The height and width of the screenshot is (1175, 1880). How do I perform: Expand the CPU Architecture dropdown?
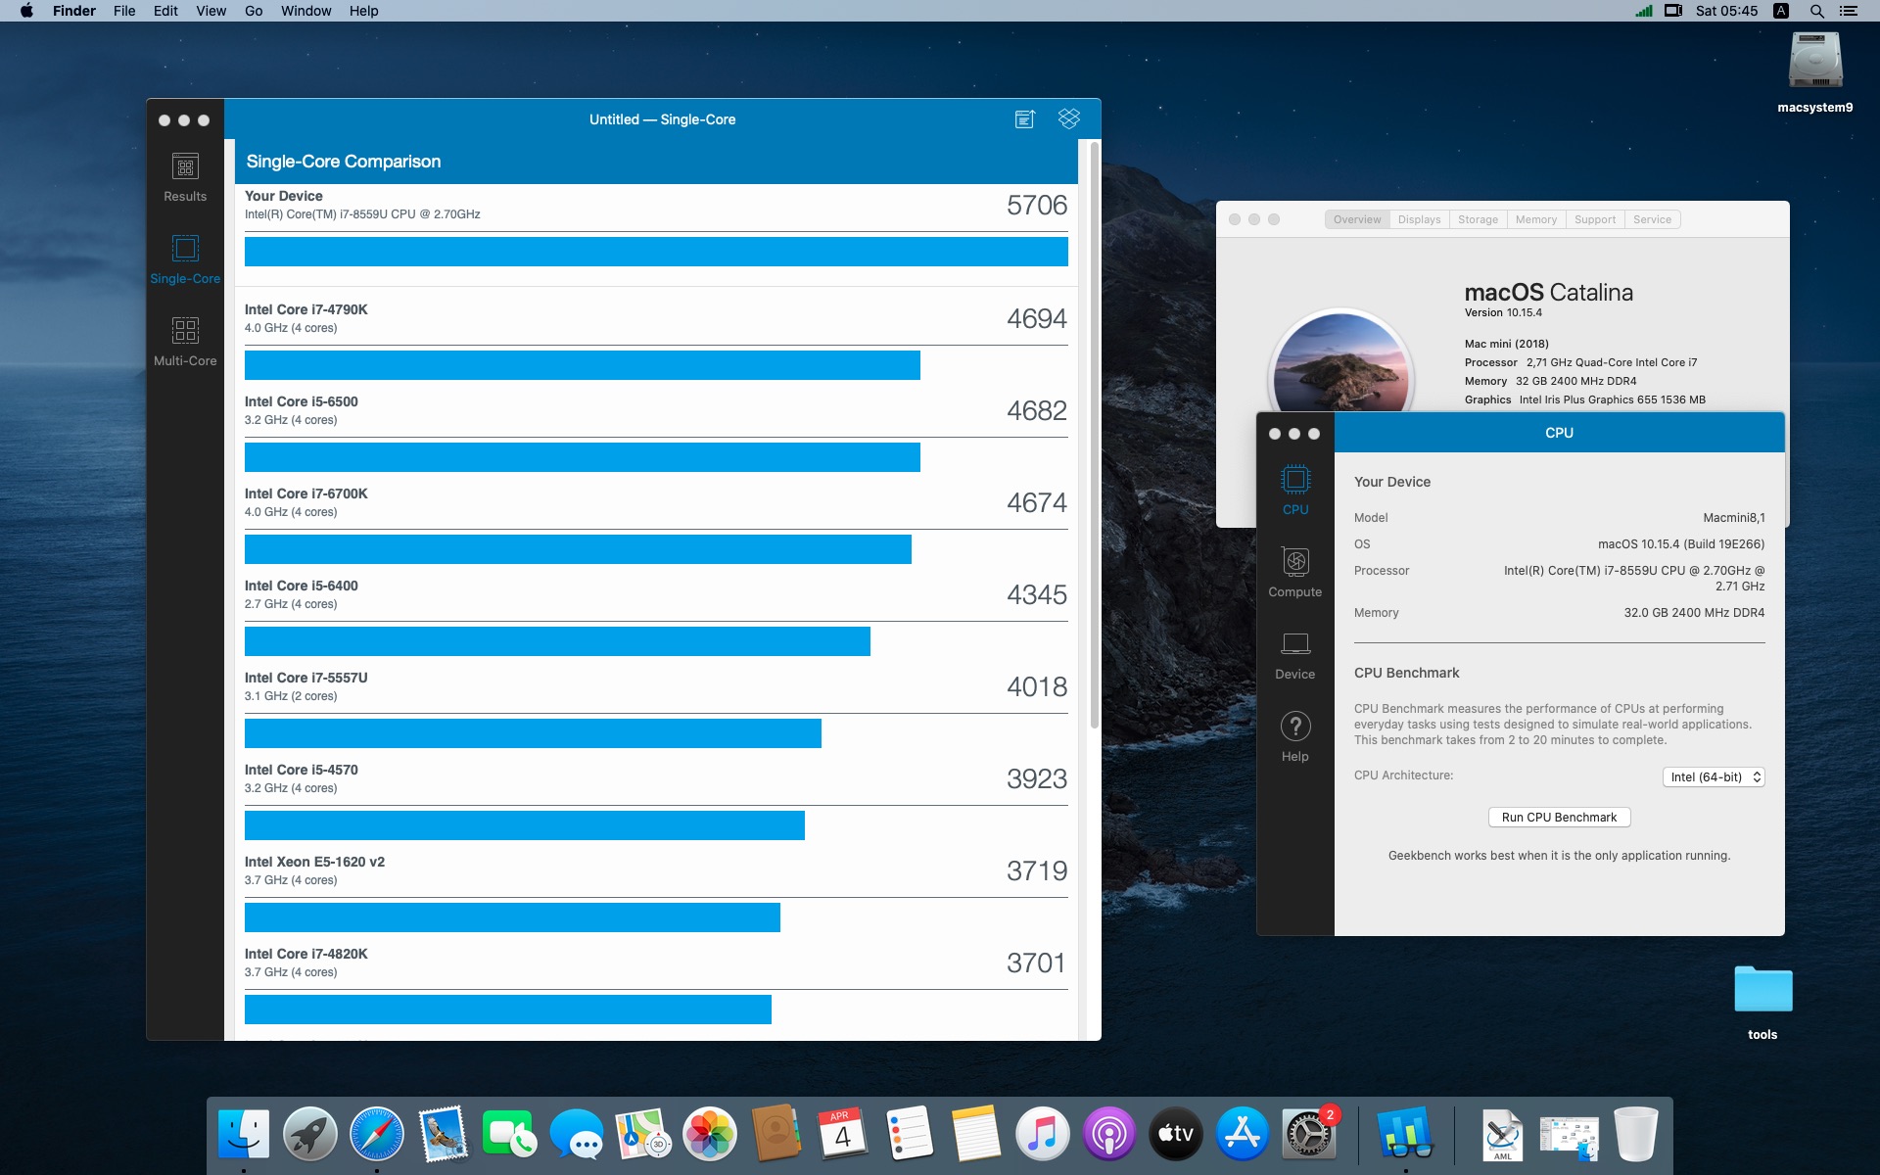(x=1713, y=776)
